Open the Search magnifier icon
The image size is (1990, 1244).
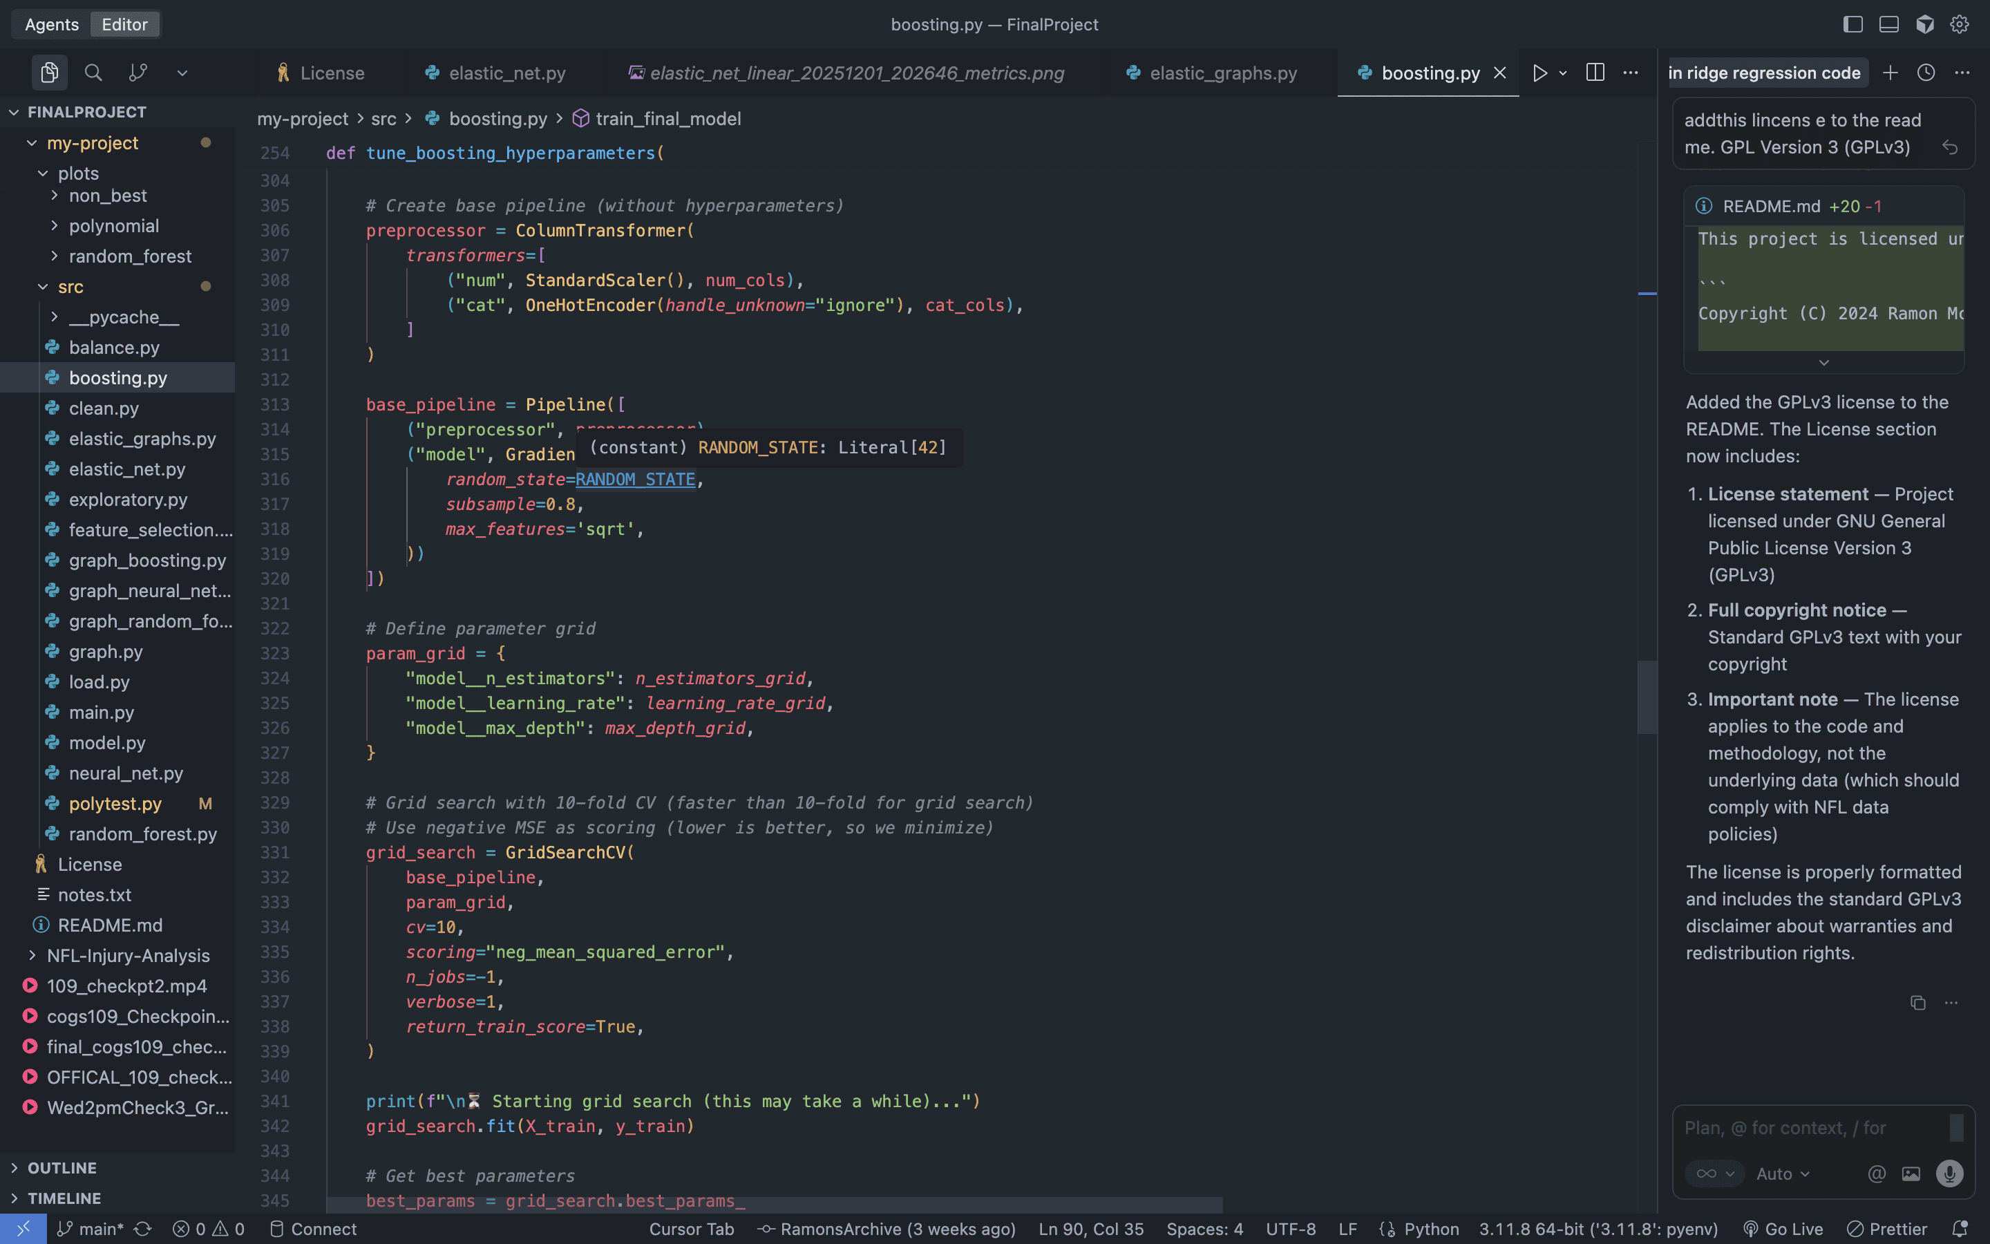[x=94, y=73]
